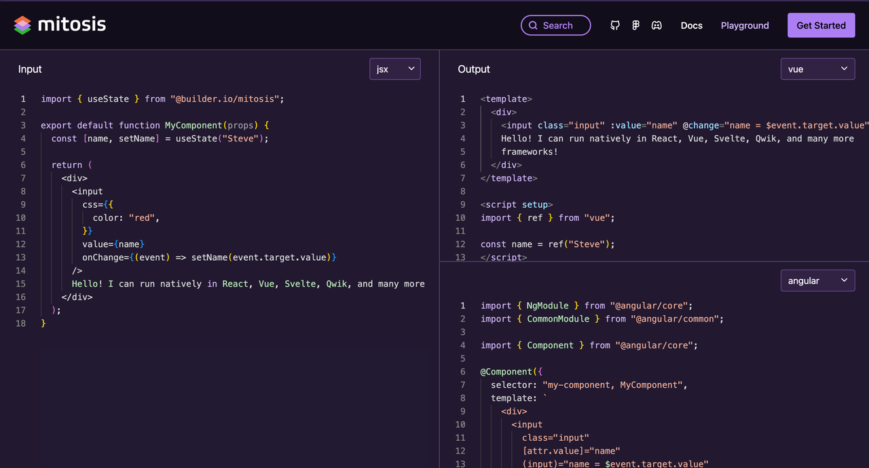Image resolution: width=869 pixels, height=468 pixels.
Task: Click the Output panel heading
Action: pyautogui.click(x=474, y=69)
